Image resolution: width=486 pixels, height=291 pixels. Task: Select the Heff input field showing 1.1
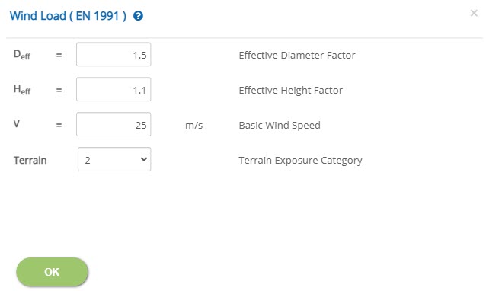(x=114, y=90)
